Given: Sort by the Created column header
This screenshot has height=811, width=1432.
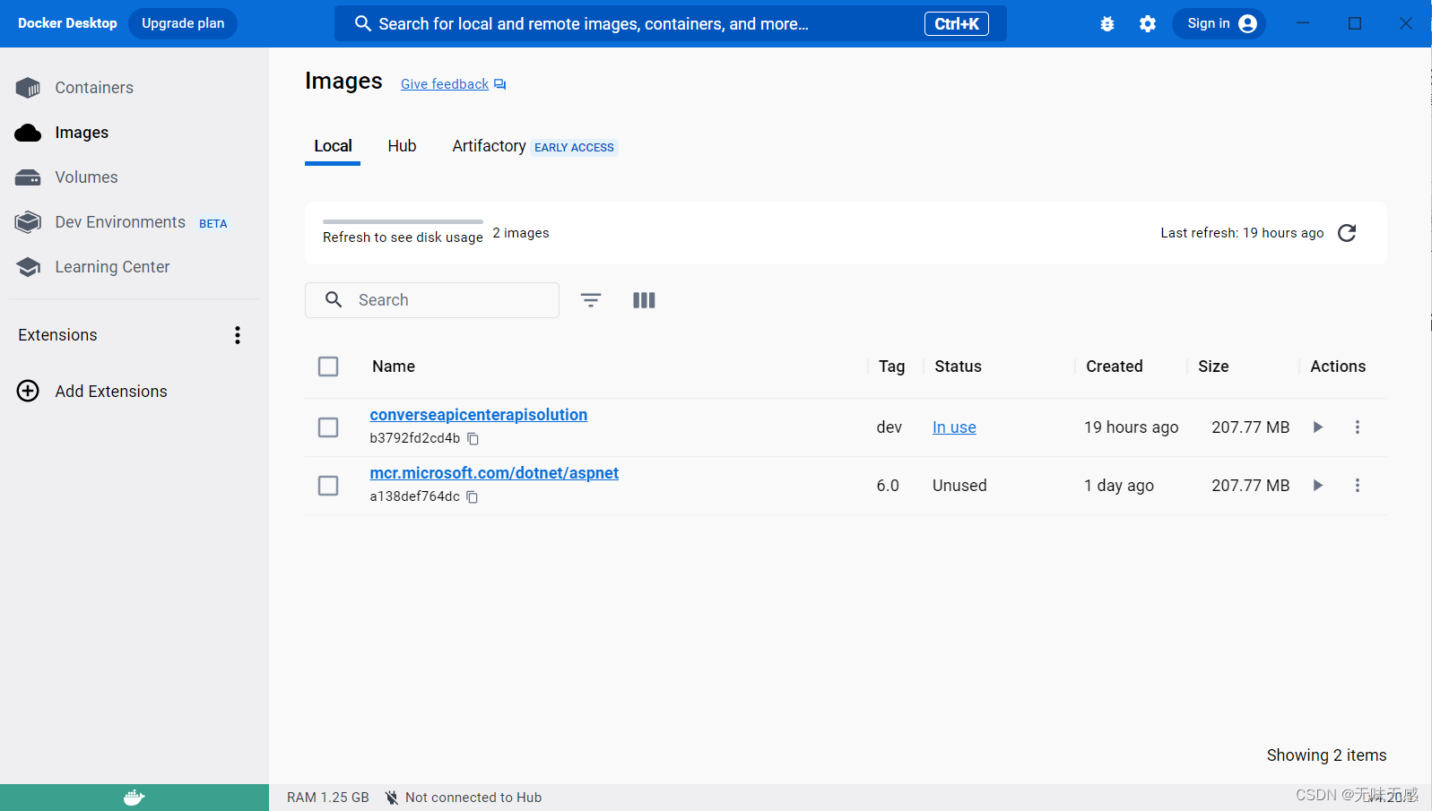Looking at the screenshot, I should click(x=1115, y=367).
